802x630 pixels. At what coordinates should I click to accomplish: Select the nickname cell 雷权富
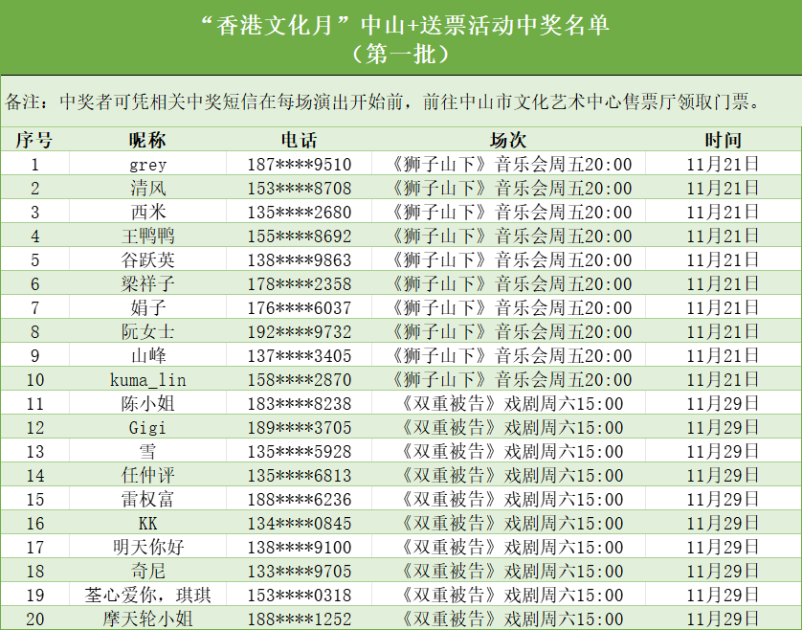tap(147, 499)
